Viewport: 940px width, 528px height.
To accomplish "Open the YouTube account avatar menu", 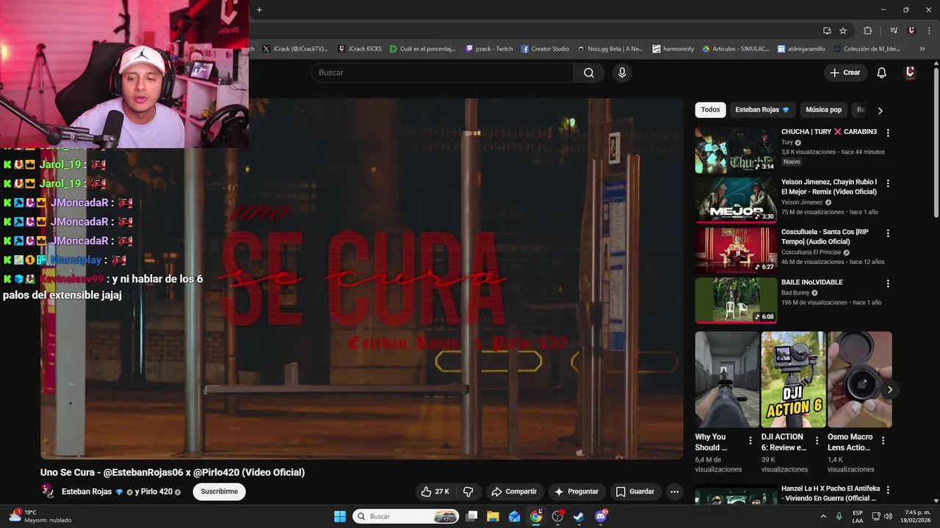I will coord(911,73).
